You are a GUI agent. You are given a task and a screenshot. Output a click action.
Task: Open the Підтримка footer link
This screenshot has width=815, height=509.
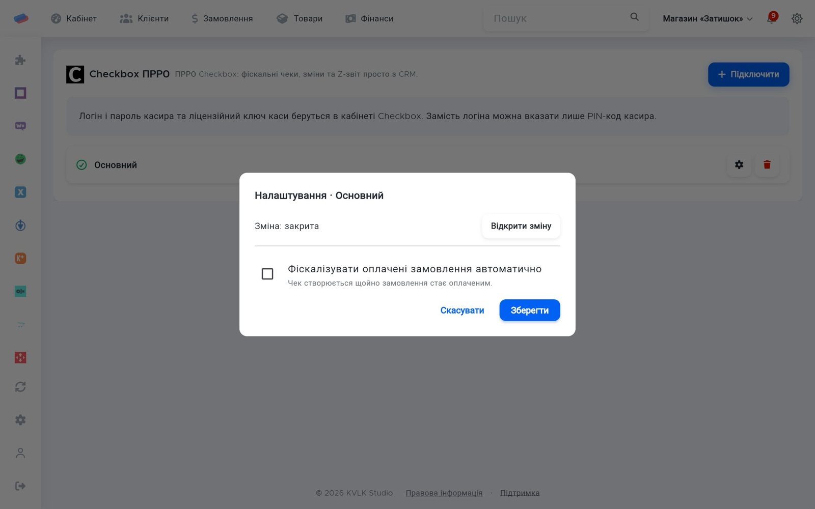pyautogui.click(x=520, y=493)
